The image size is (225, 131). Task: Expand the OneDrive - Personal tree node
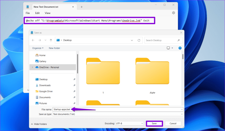click(32, 67)
